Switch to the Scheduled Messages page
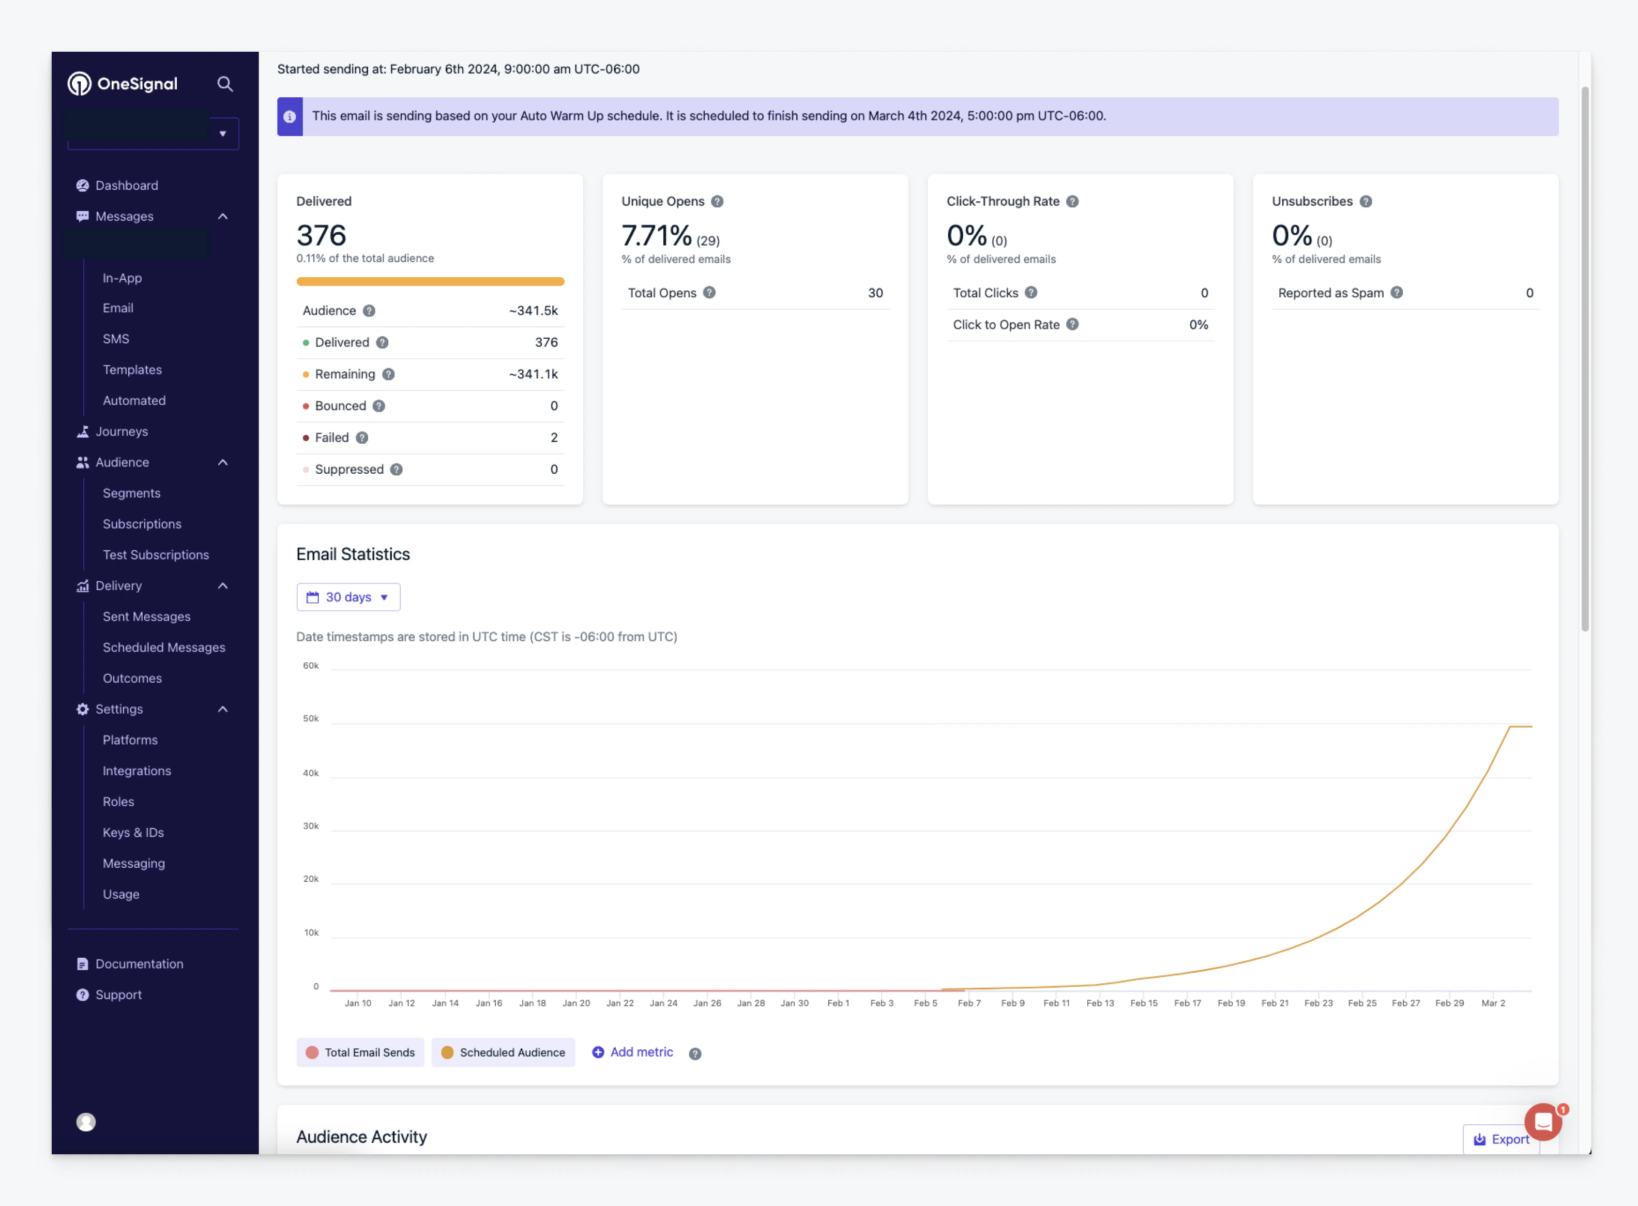This screenshot has width=1638, height=1206. coord(163,647)
